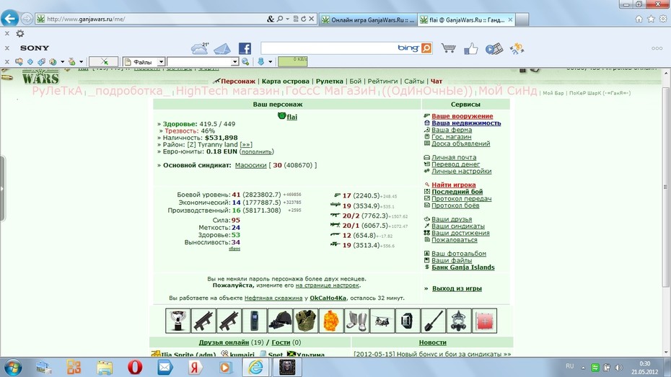Open the 'Карта острова' menu item
Viewport: 671px width, 377px height.
coord(286,81)
